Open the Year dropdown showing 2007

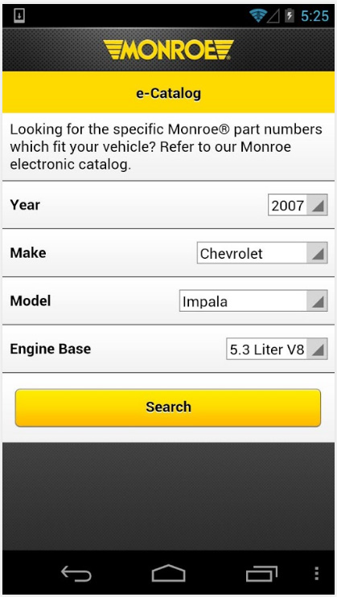click(298, 205)
